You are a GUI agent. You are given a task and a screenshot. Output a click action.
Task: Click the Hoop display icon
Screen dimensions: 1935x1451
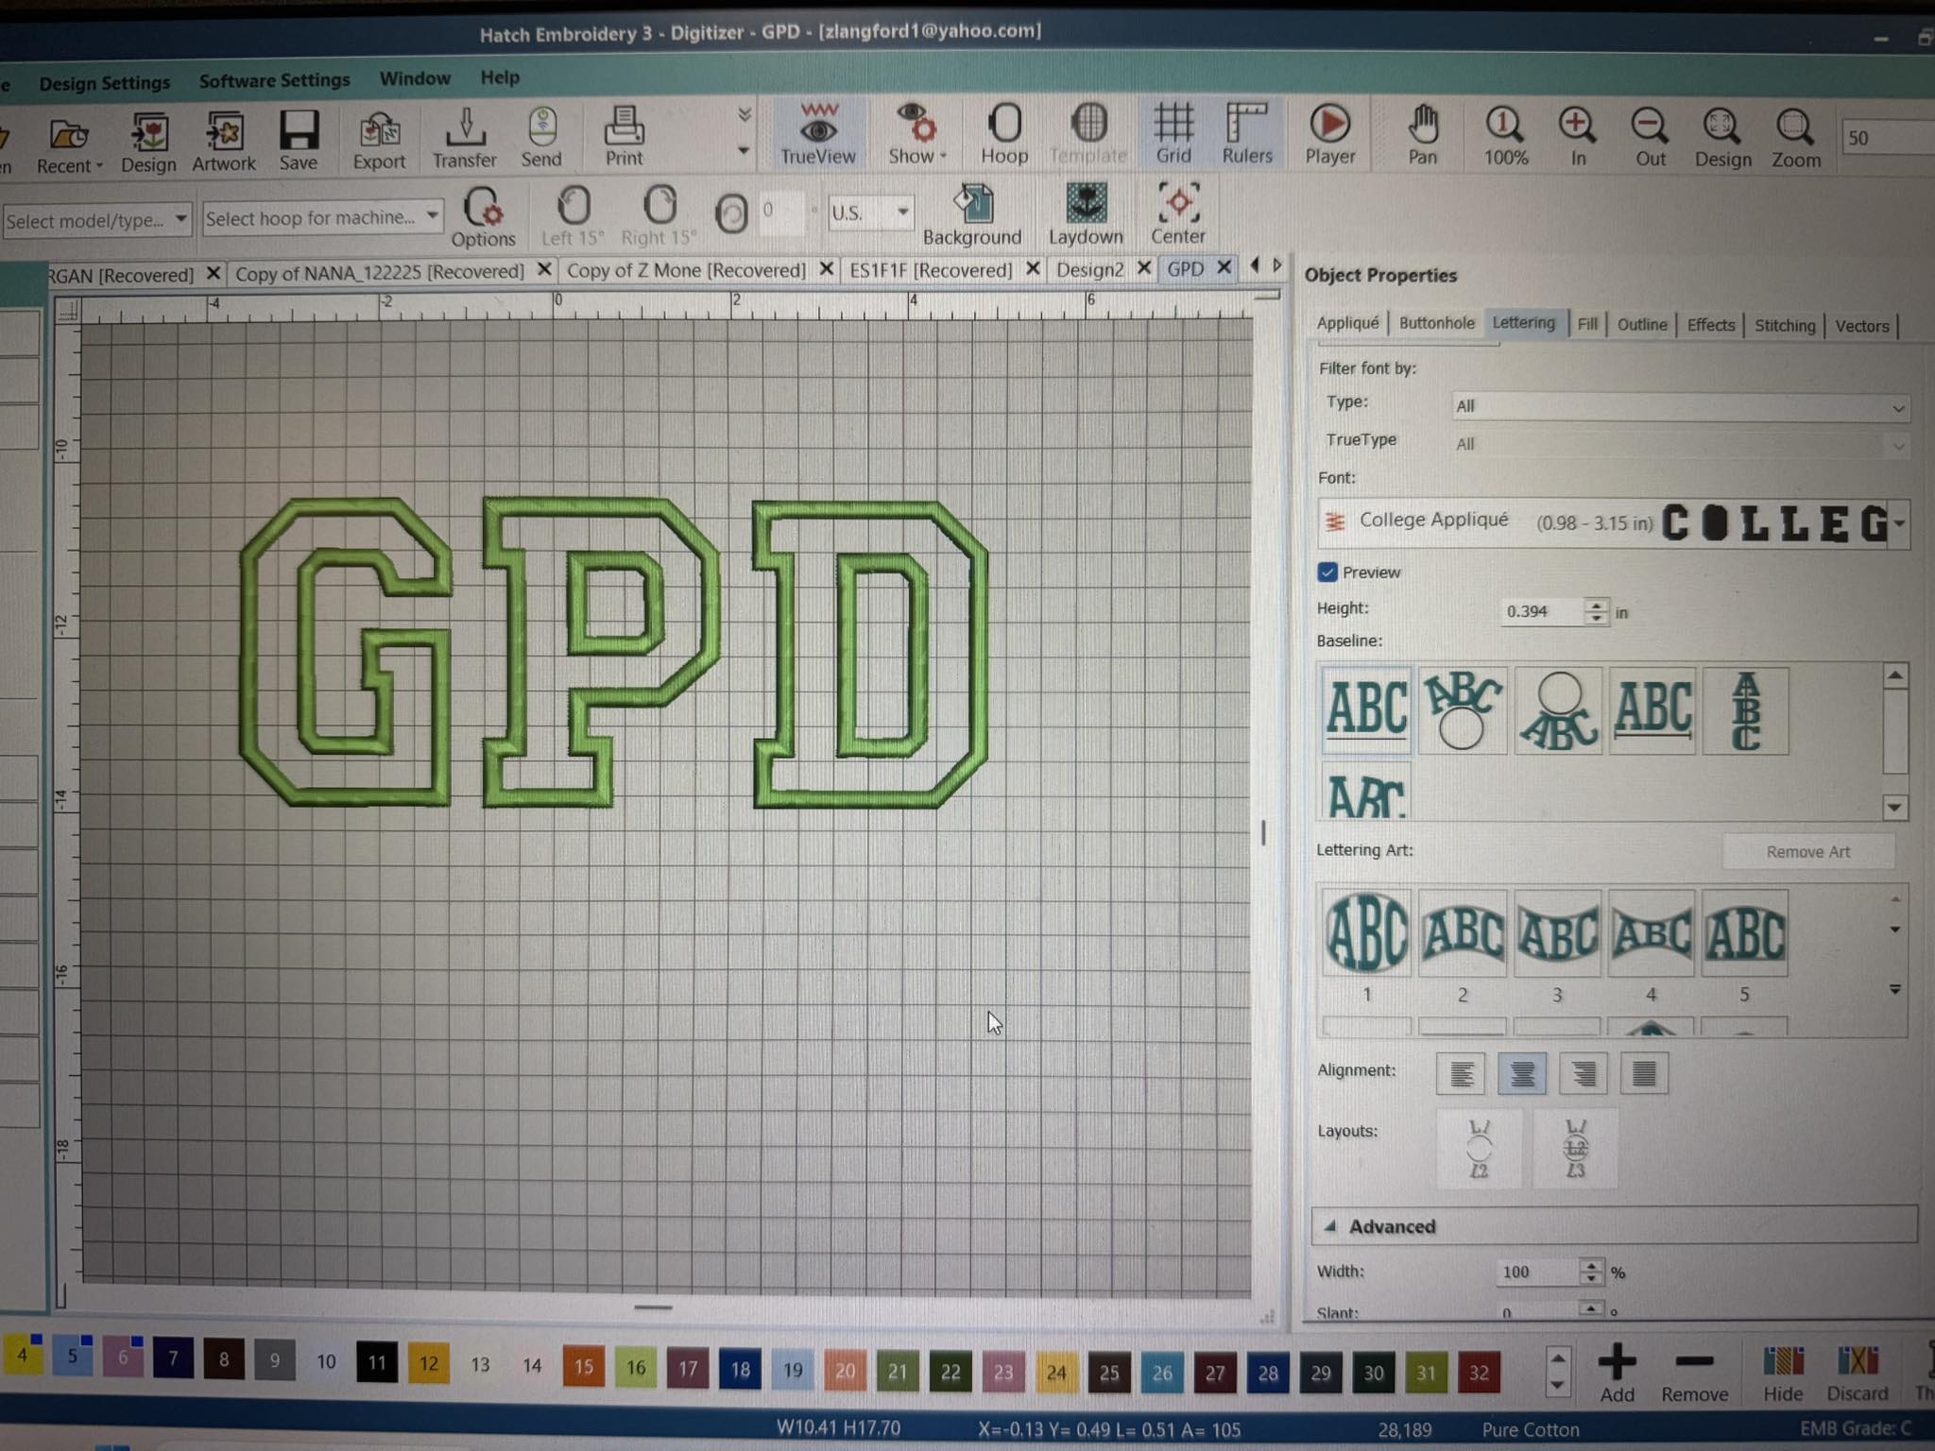point(1003,134)
